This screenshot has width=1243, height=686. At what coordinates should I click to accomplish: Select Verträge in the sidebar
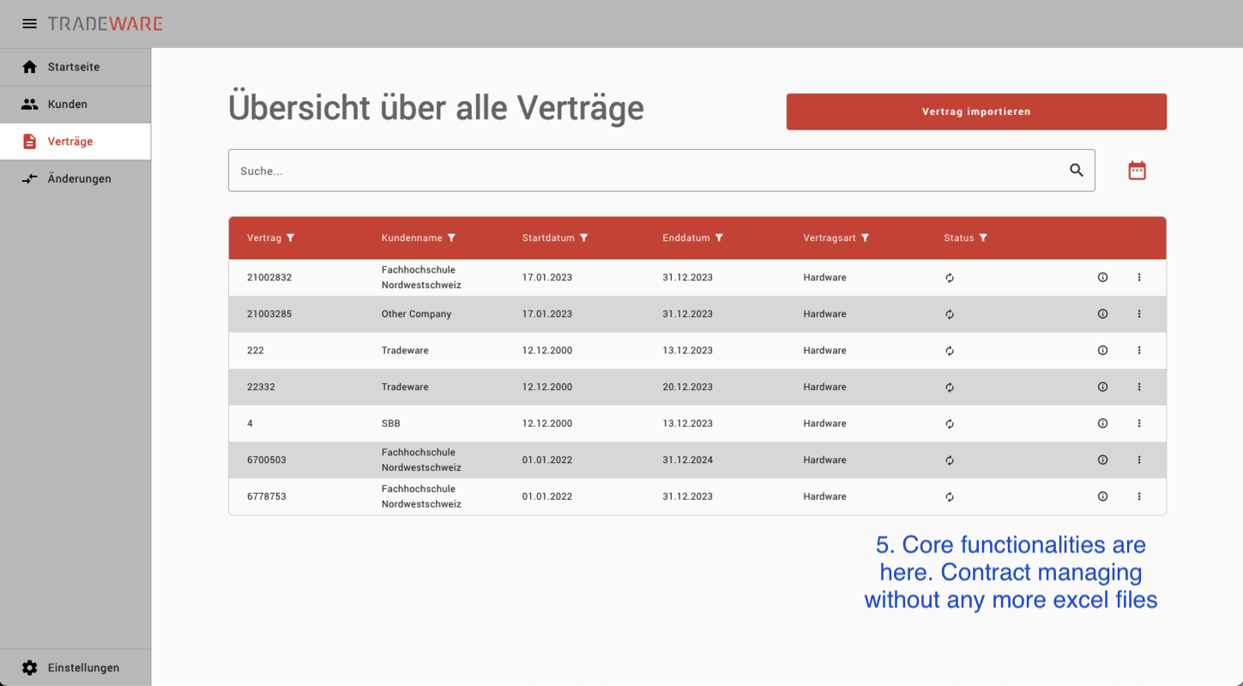[x=75, y=141]
